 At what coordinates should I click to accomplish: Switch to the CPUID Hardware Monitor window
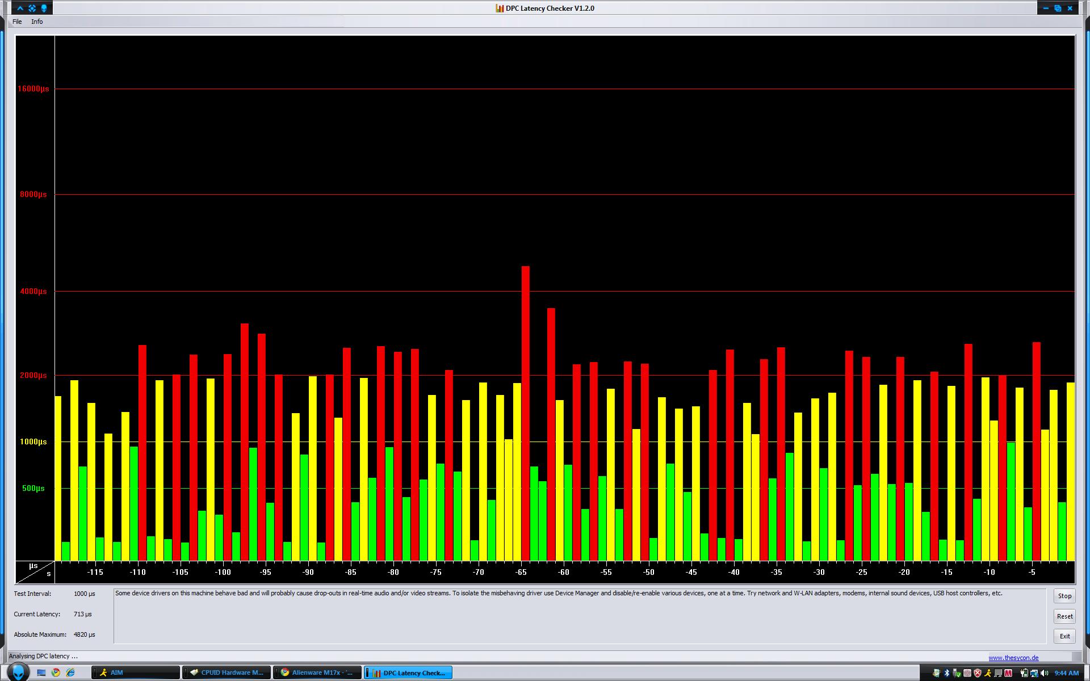[226, 672]
